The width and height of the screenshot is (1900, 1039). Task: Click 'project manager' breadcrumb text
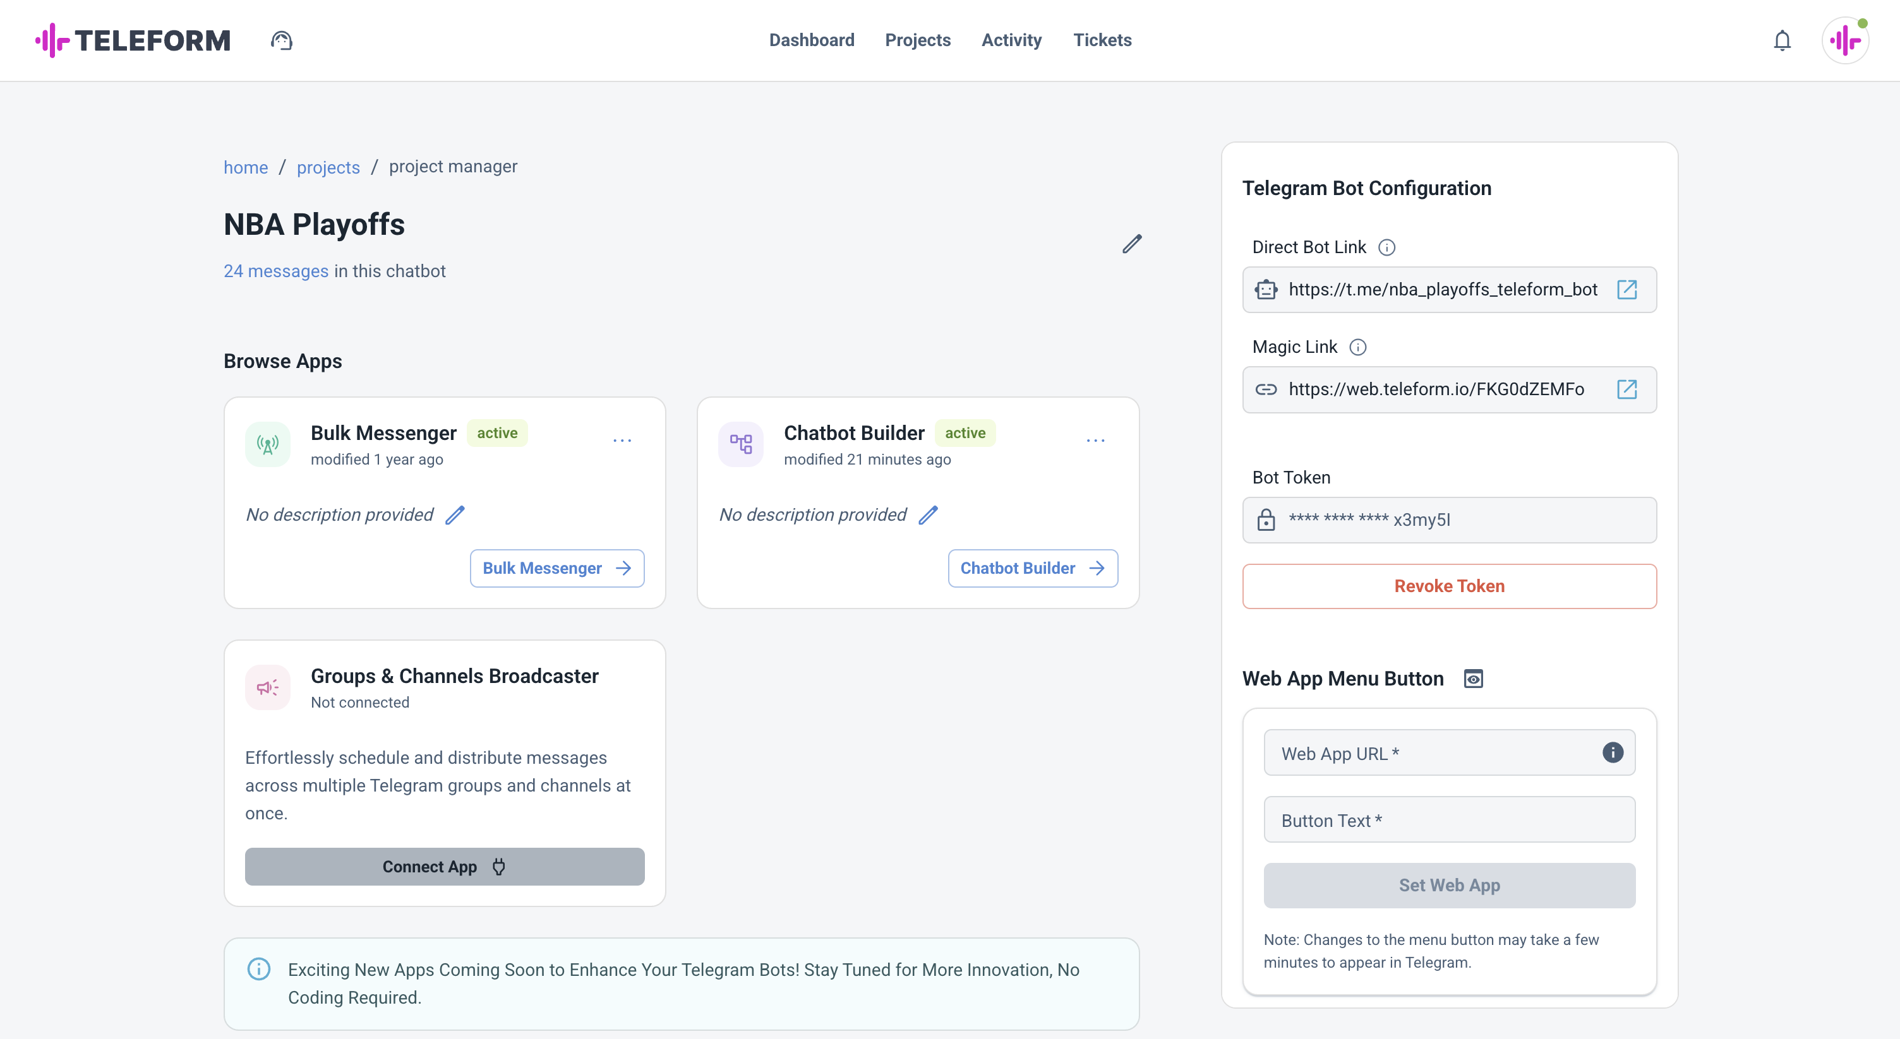tap(453, 167)
